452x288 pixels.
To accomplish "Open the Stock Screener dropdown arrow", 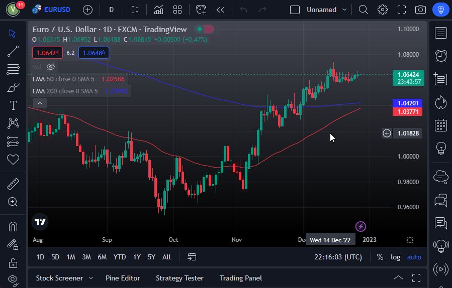I will click(x=91, y=278).
